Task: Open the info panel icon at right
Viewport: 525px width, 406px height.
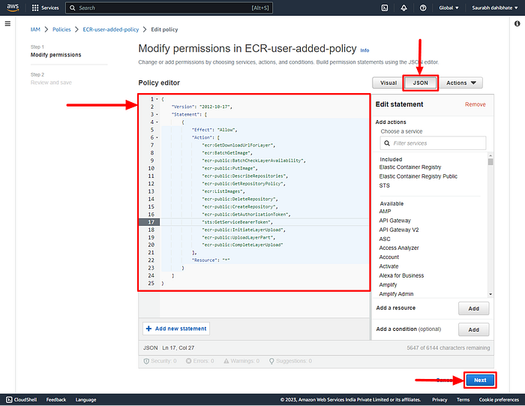Action: click(517, 23)
